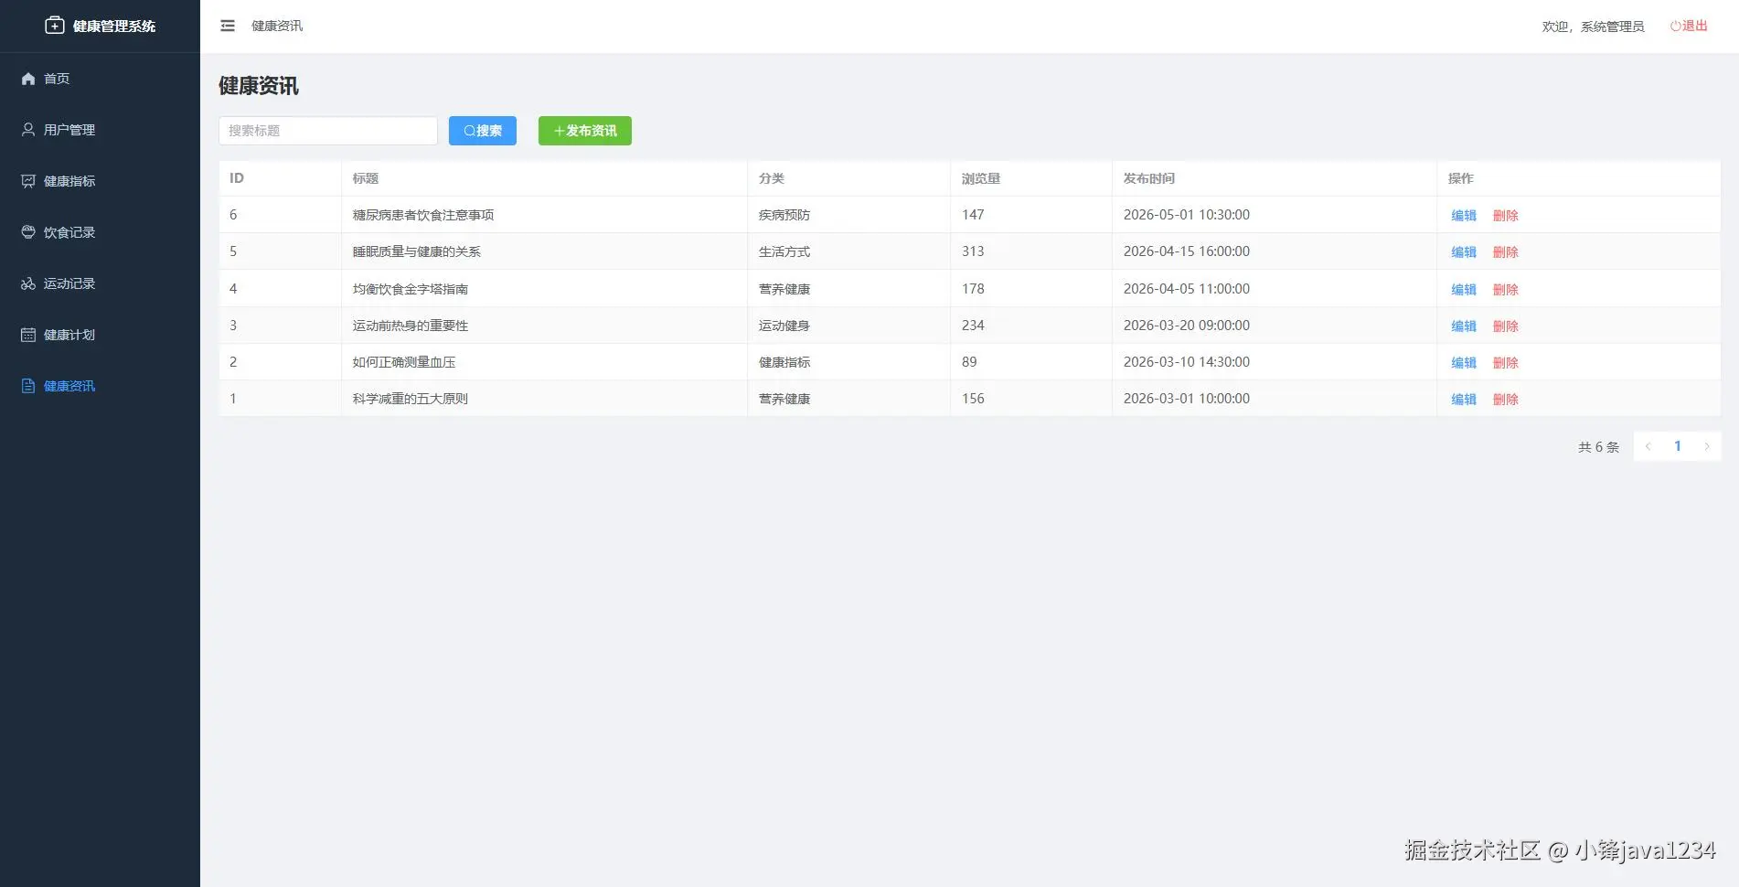Click the 欢迎，系统管理员 greeting
The height and width of the screenshot is (887, 1739).
coord(1593,27)
